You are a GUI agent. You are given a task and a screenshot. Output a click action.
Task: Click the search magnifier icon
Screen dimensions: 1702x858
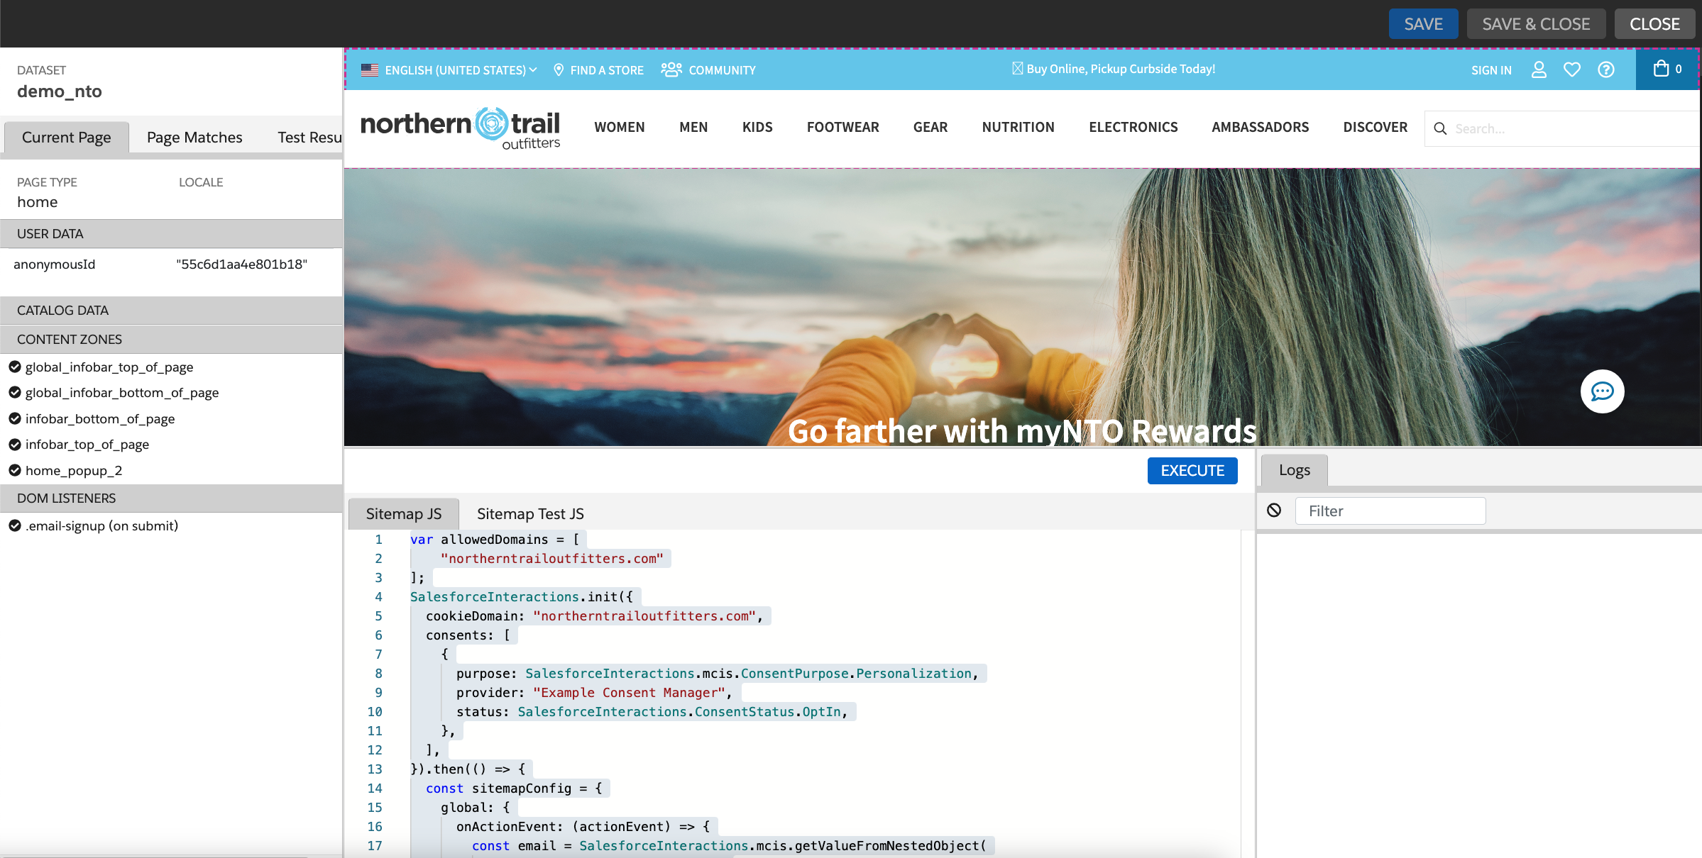click(1440, 128)
